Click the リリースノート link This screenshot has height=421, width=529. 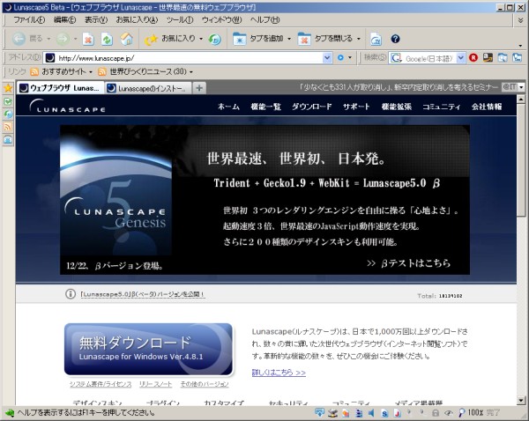pos(155,384)
